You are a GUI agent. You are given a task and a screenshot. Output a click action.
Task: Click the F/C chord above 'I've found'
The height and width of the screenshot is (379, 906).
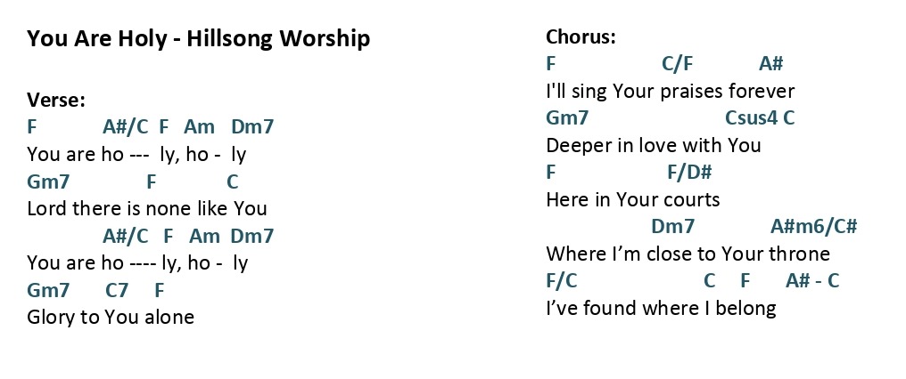(562, 281)
